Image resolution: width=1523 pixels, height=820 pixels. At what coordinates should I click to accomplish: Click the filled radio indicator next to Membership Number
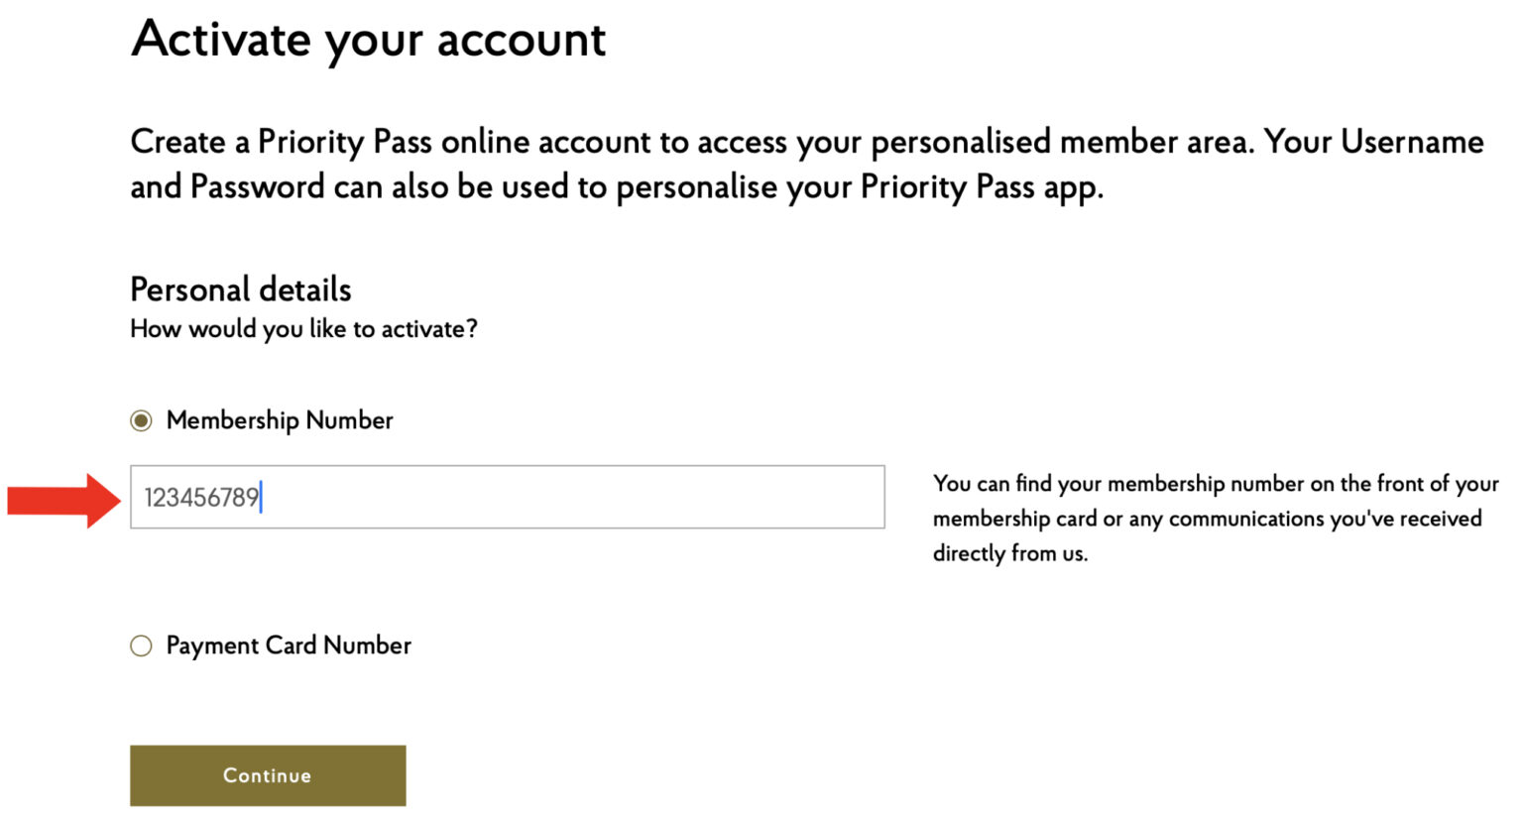coord(140,420)
